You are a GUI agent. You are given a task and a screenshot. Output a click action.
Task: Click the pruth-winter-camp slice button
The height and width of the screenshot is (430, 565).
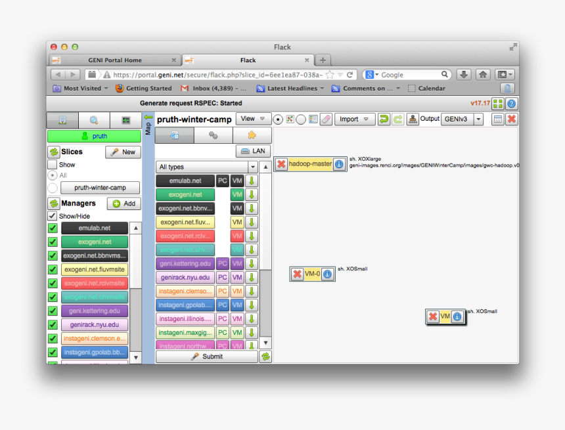pyautogui.click(x=100, y=188)
